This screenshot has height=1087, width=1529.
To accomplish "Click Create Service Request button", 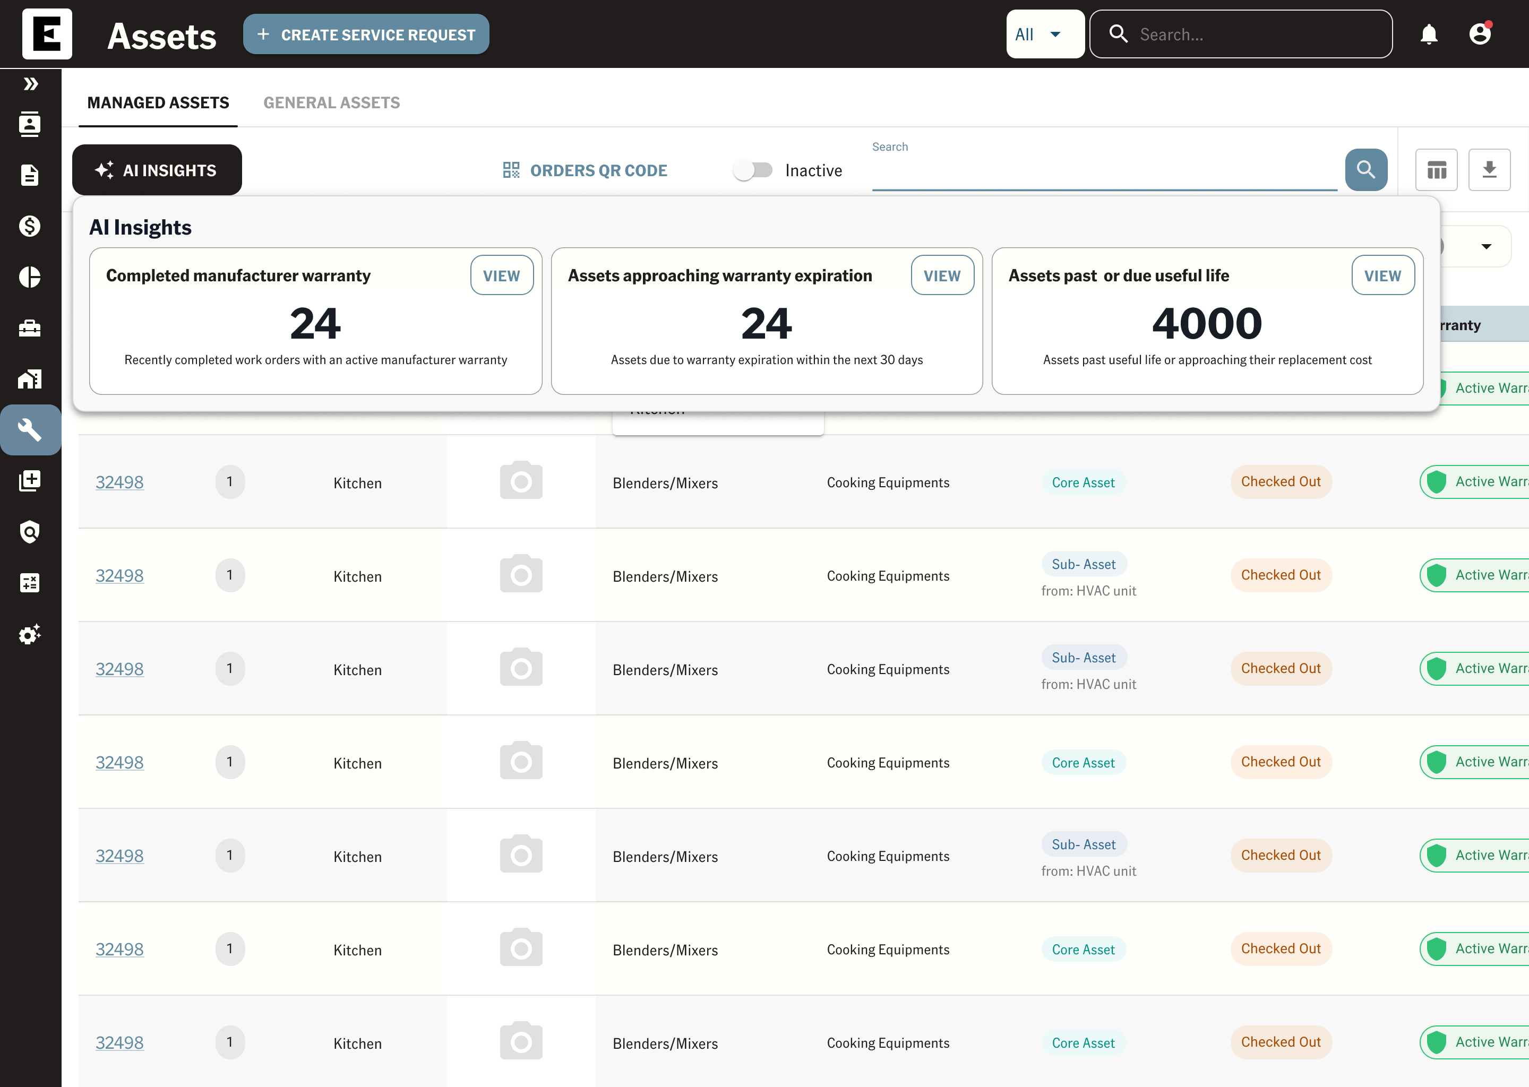I will click(x=366, y=34).
